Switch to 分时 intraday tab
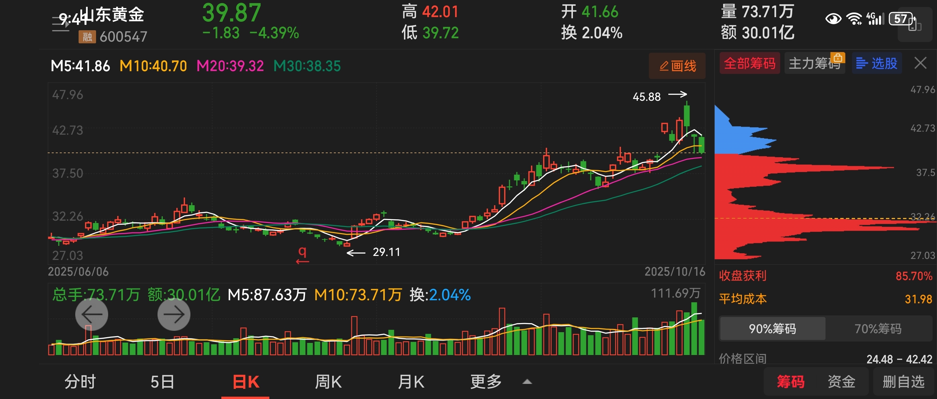This screenshot has width=937, height=399. pos(80,382)
